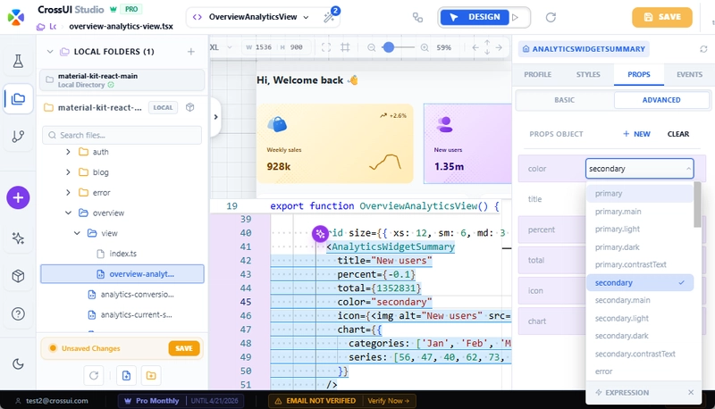Viewport: 715px width, 409px height.
Task: Collapse LOCAL FOLDERS section chevron
Action: pyautogui.click(x=50, y=52)
